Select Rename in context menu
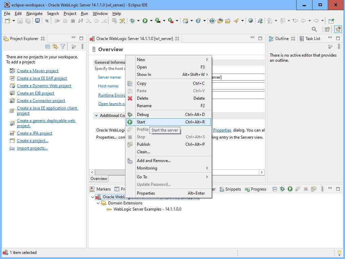This screenshot has height=259, width=345. point(168,106)
